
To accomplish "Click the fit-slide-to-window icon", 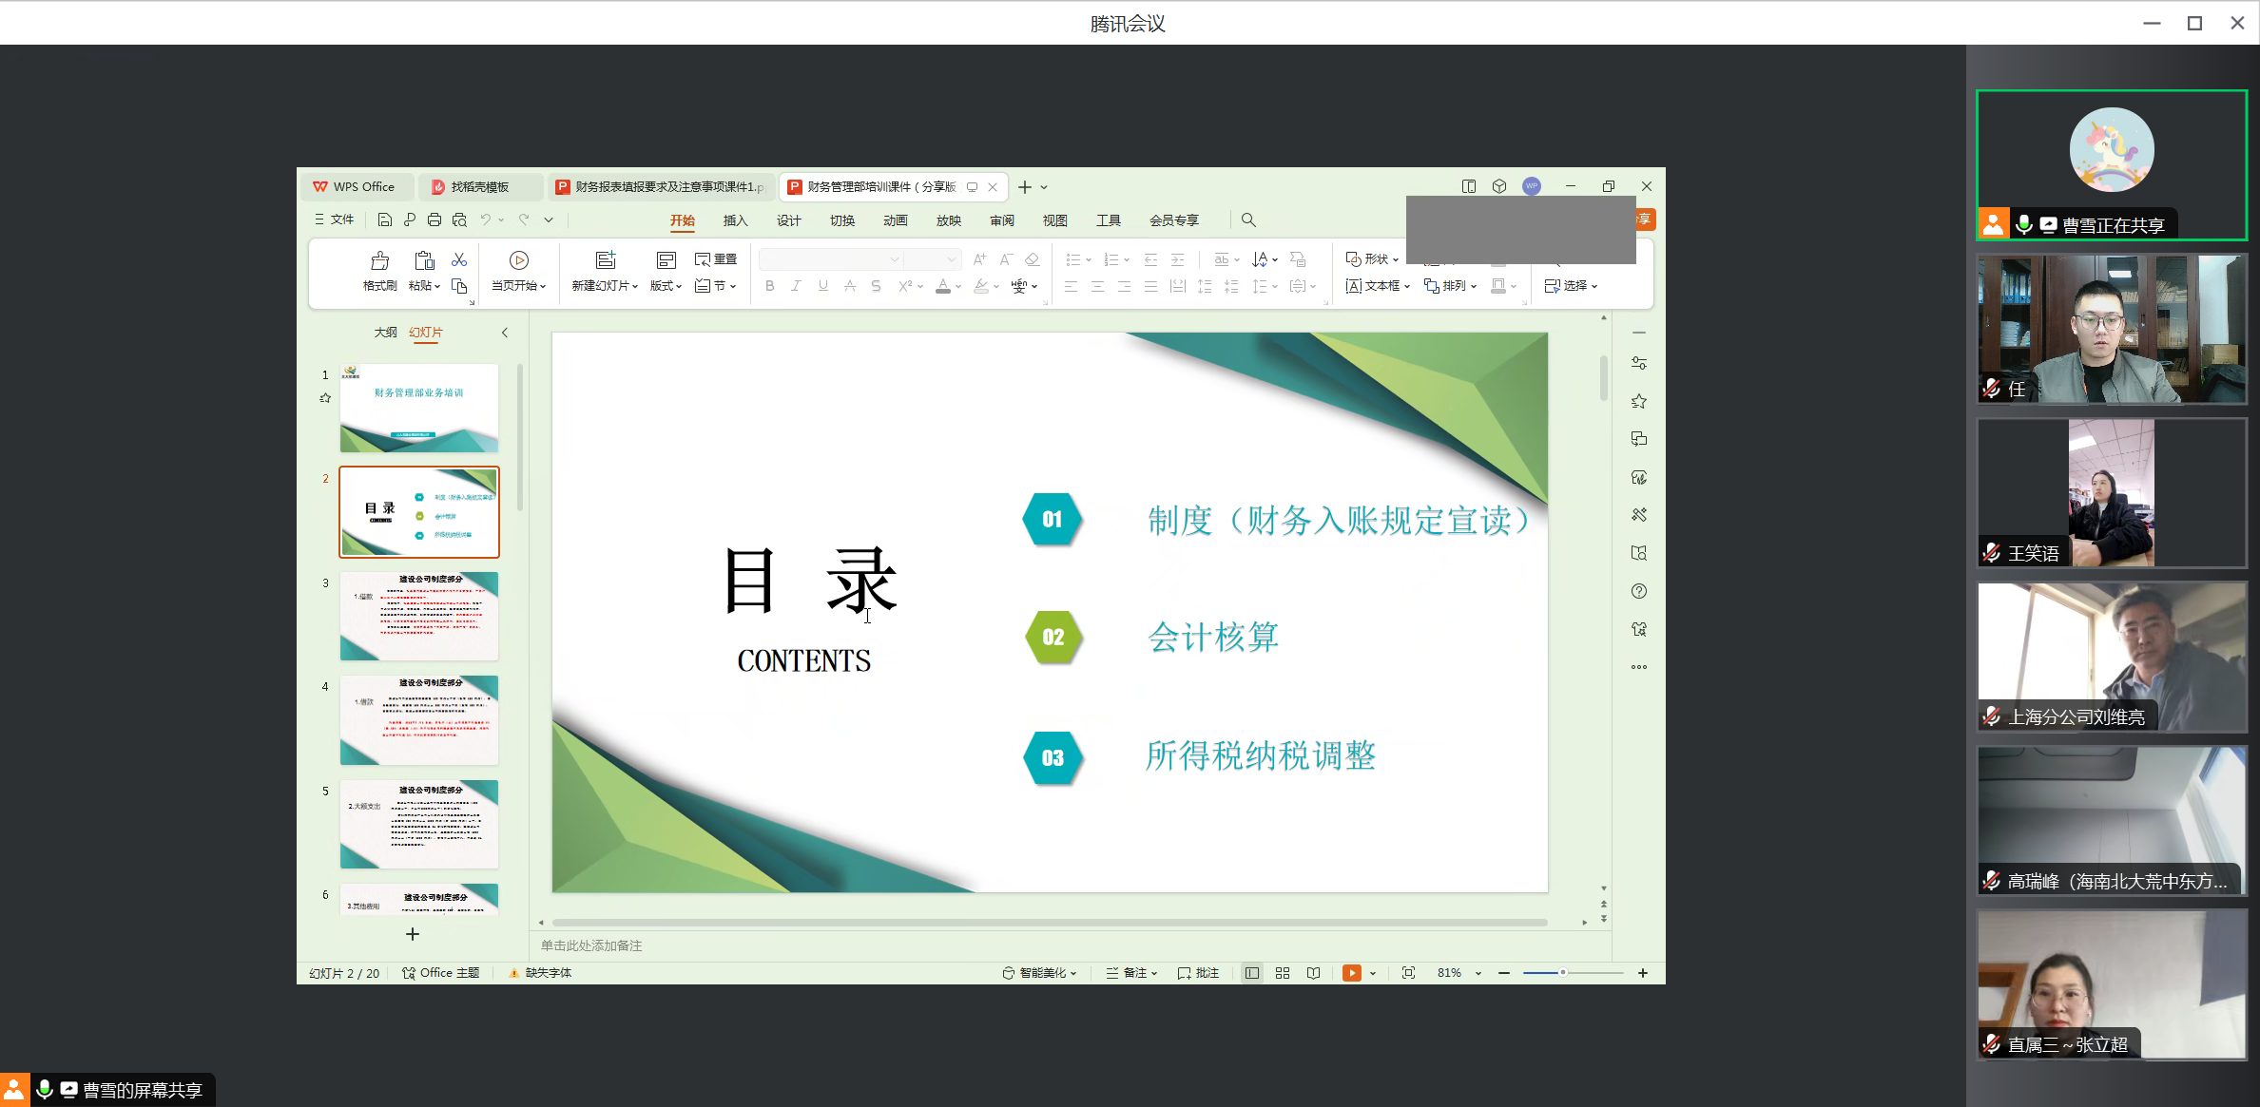I will [1408, 973].
